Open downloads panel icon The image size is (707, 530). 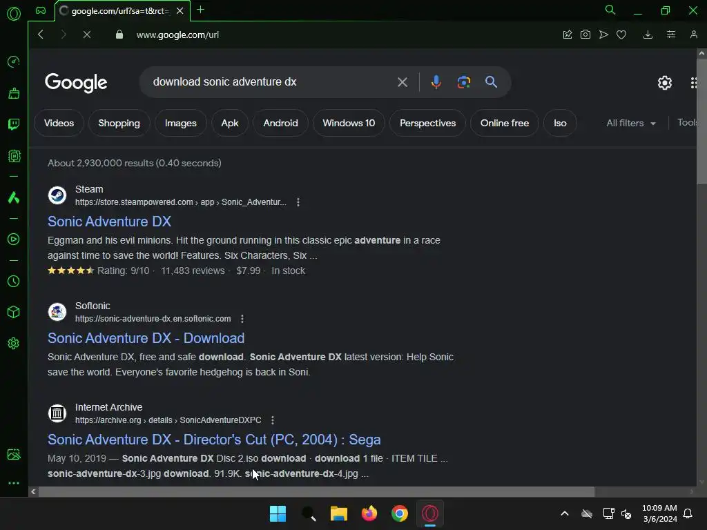pos(648,35)
